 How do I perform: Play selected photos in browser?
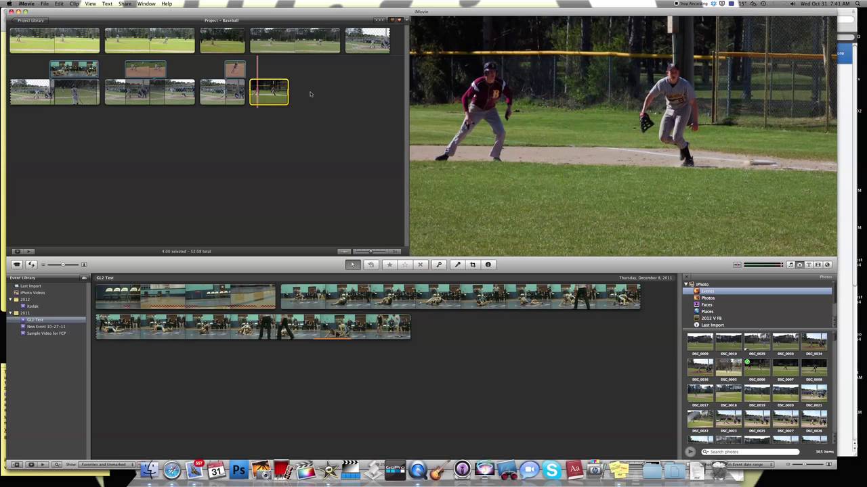pyautogui.click(x=690, y=452)
